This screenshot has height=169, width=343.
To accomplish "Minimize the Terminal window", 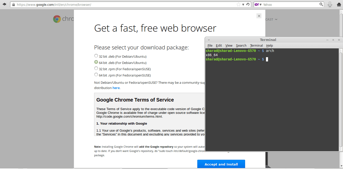I will (x=327, y=40).
